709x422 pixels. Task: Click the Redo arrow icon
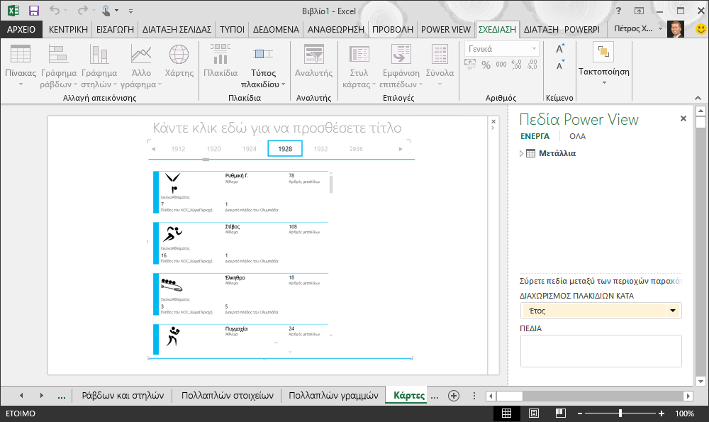pos(82,11)
